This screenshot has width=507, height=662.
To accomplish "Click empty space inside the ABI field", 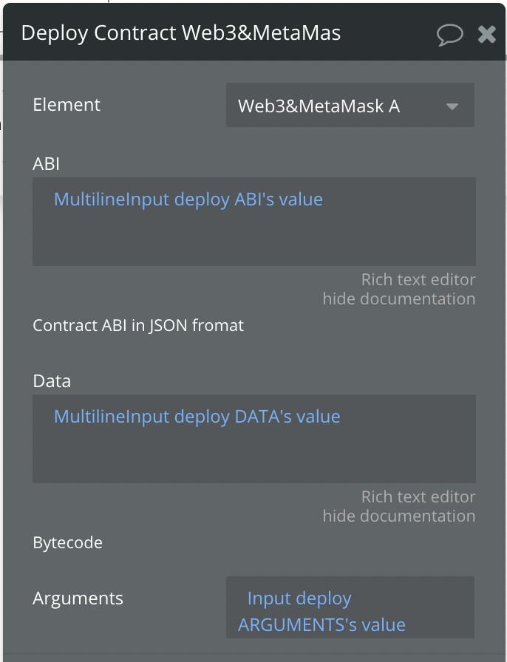I will coord(253,240).
